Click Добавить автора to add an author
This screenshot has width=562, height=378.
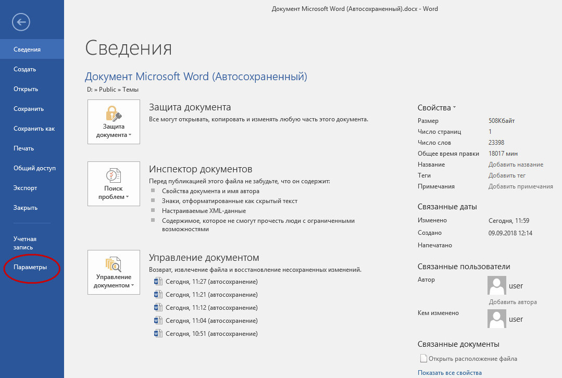(513, 301)
